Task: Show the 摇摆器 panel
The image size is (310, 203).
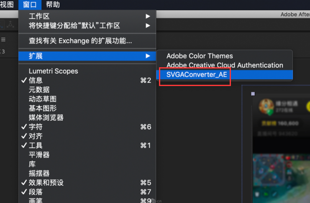Action: [87, 173]
